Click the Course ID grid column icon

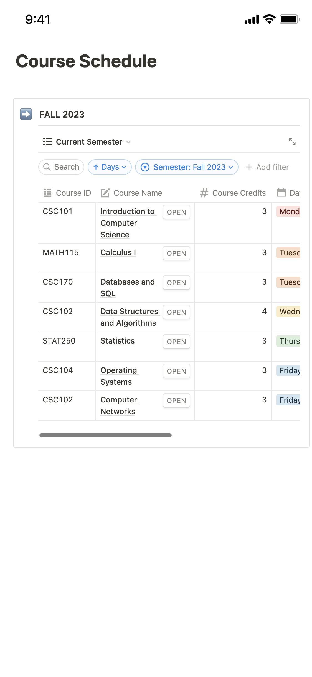[48, 193]
